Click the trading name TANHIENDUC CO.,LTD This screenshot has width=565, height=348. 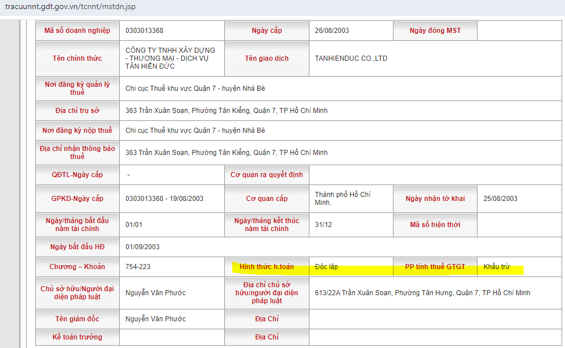pos(351,58)
